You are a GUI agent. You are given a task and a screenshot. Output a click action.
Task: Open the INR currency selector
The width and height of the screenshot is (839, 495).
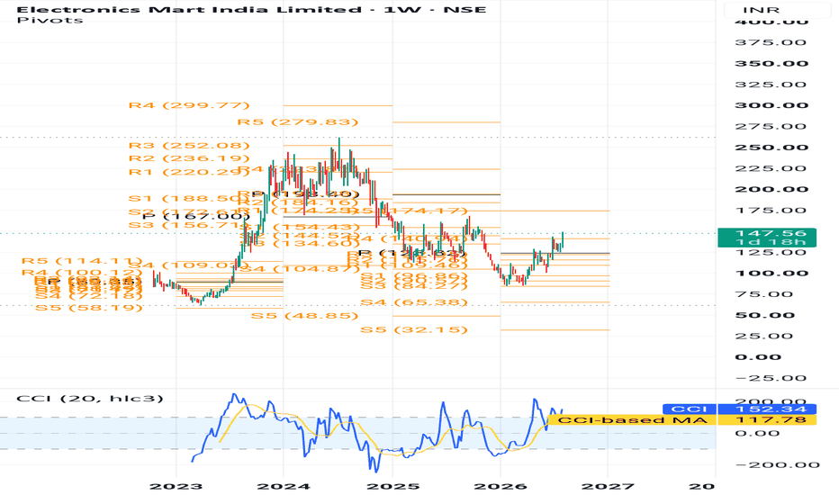click(776, 10)
